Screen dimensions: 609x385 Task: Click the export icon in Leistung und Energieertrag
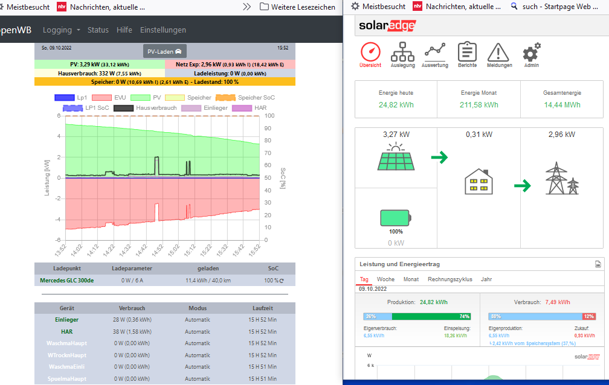pyautogui.click(x=598, y=264)
